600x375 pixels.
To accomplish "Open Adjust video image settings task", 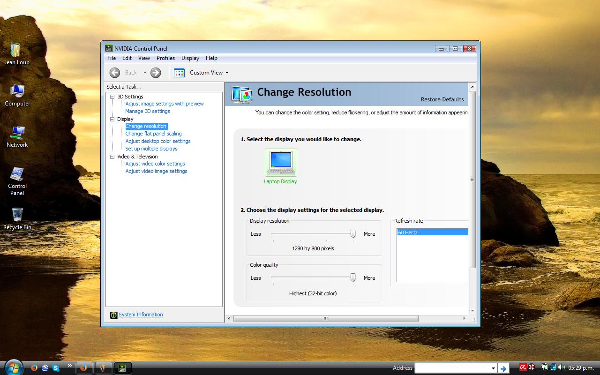I will click(x=156, y=171).
